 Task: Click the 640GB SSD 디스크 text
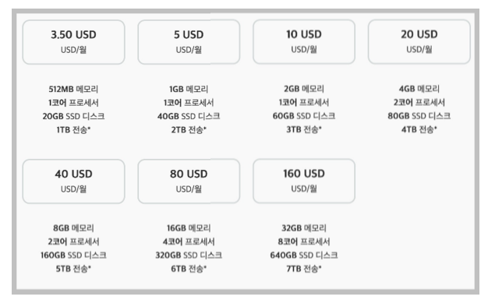pos(304,255)
